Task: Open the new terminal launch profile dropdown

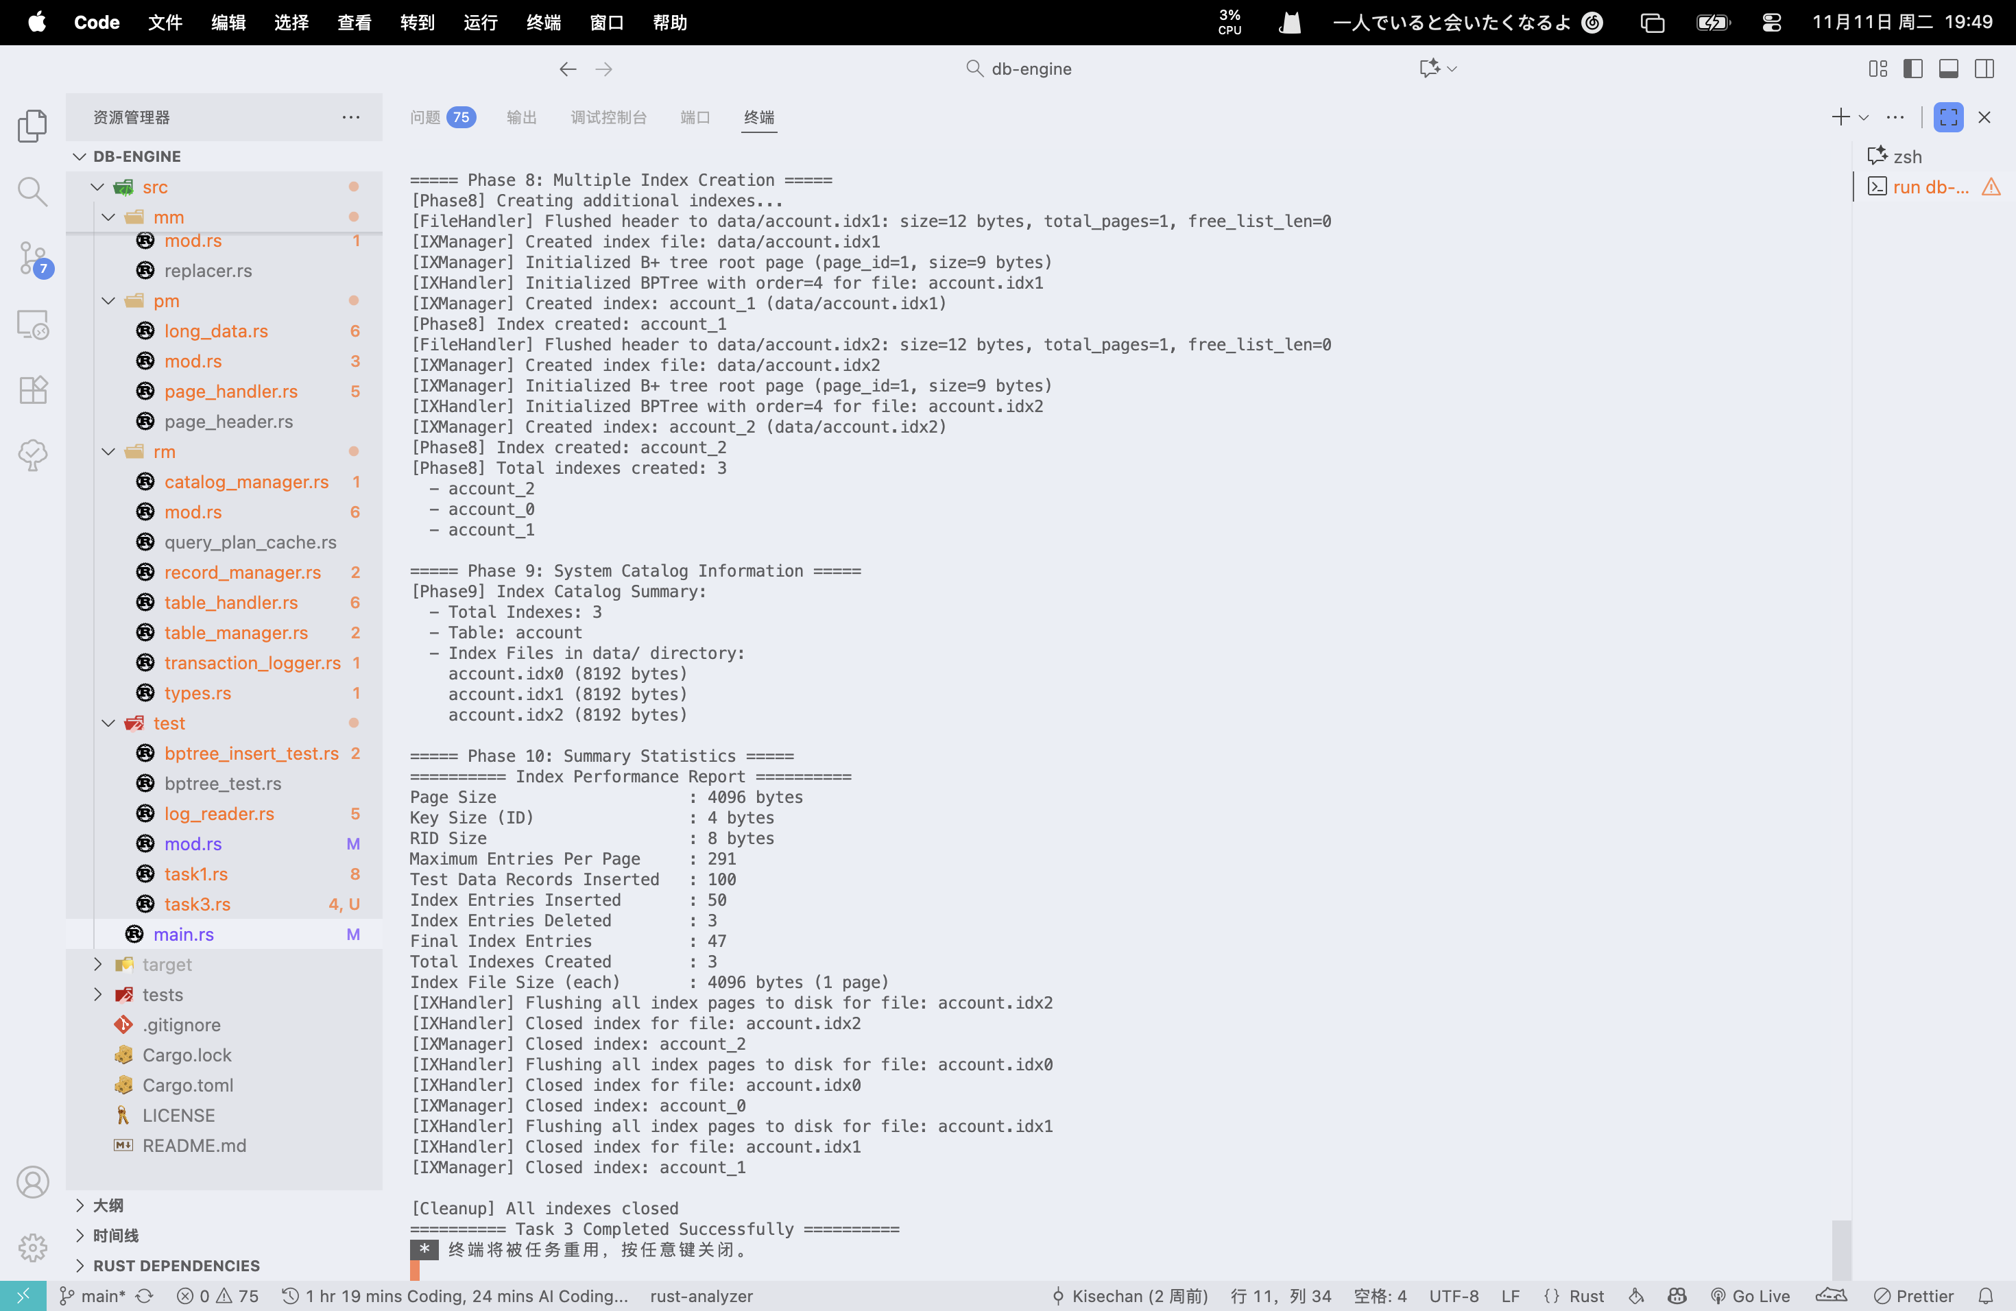Action: (x=1864, y=117)
